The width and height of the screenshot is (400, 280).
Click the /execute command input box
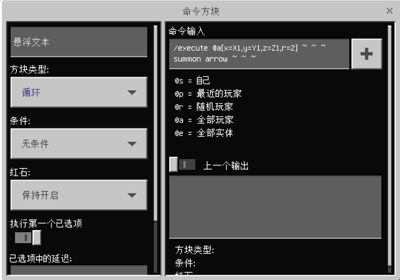coord(259,54)
